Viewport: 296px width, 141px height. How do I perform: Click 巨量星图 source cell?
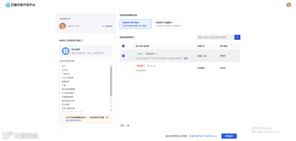tap(201, 68)
